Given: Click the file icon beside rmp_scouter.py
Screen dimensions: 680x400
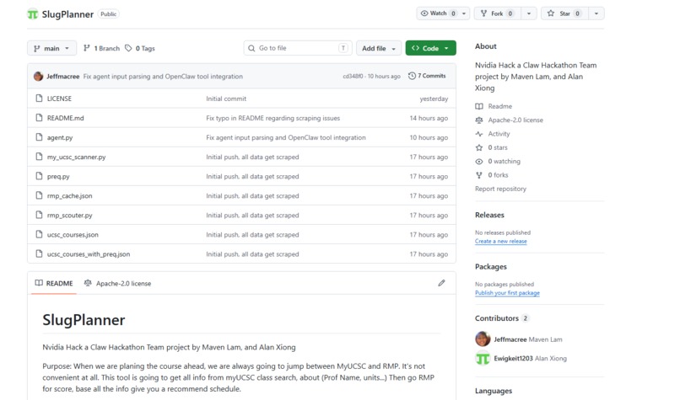Looking at the screenshot, I should click(x=39, y=215).
